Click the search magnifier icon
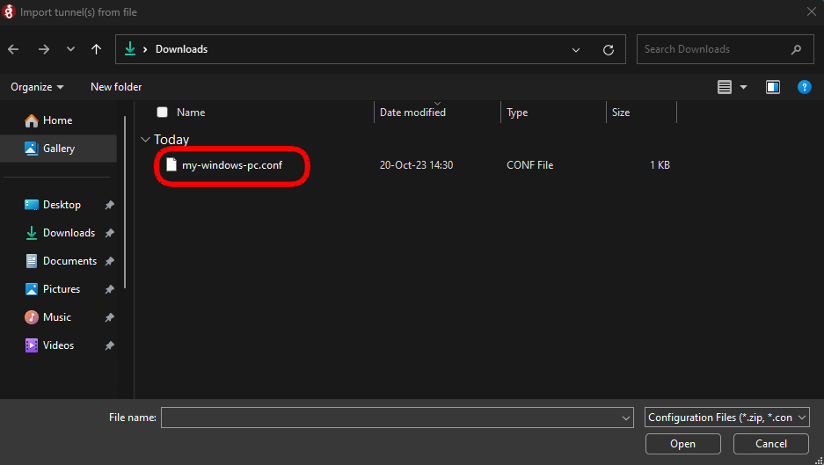 (x=797, y=49)
